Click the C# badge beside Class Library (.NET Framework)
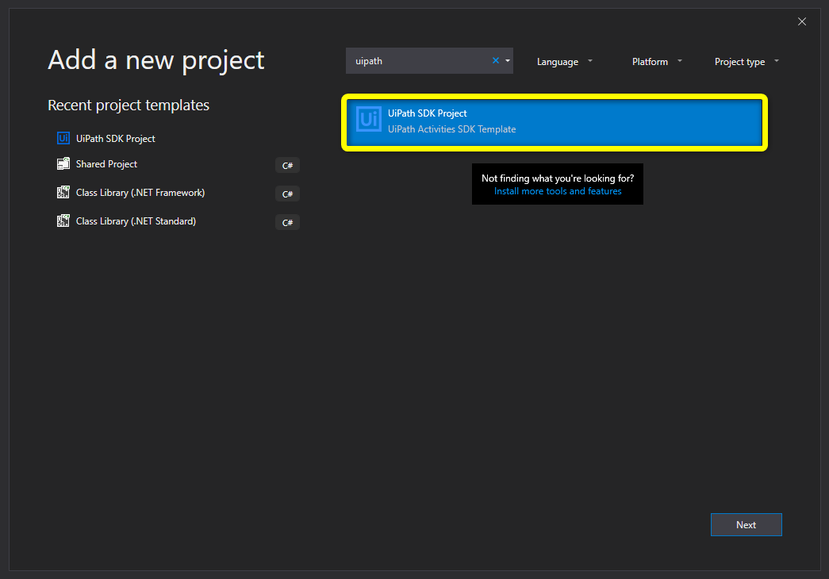Viewport: 829px width, 579px height. tap(287, 194)
